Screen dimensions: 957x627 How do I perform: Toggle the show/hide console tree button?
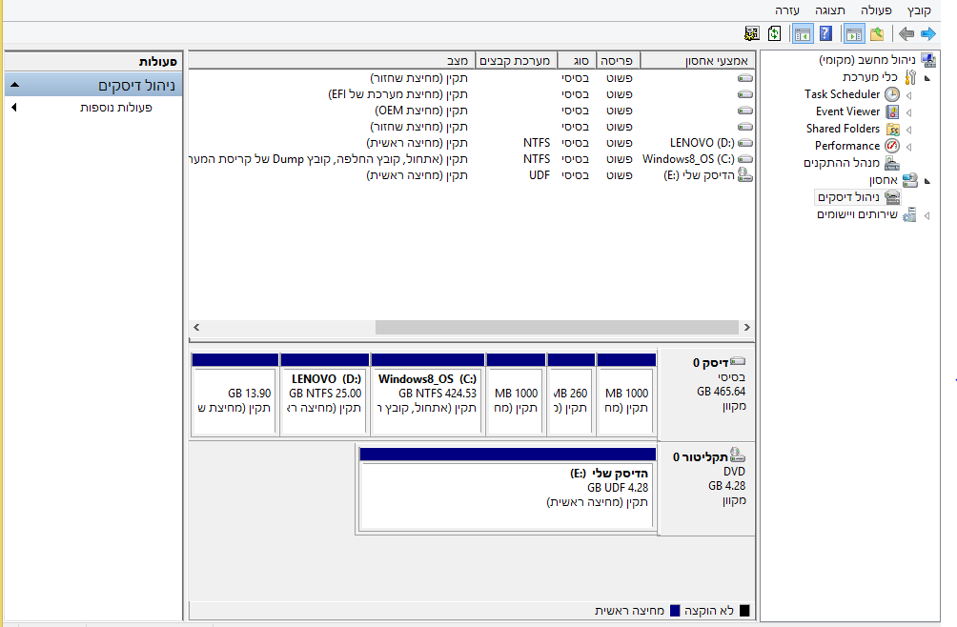[854, 34]
